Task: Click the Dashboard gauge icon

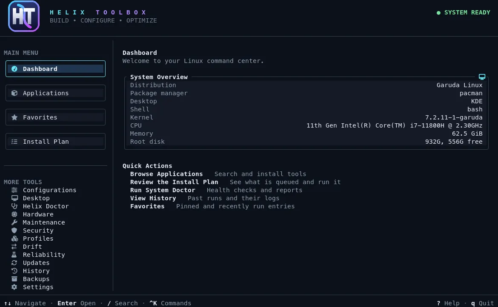Action: point(14,69)
